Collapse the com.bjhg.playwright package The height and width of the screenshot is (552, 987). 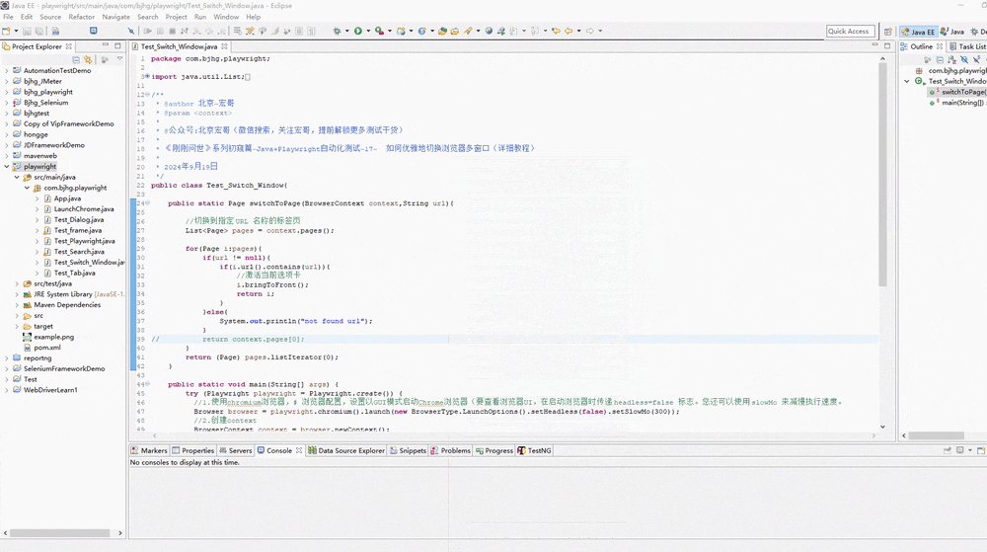27,189
